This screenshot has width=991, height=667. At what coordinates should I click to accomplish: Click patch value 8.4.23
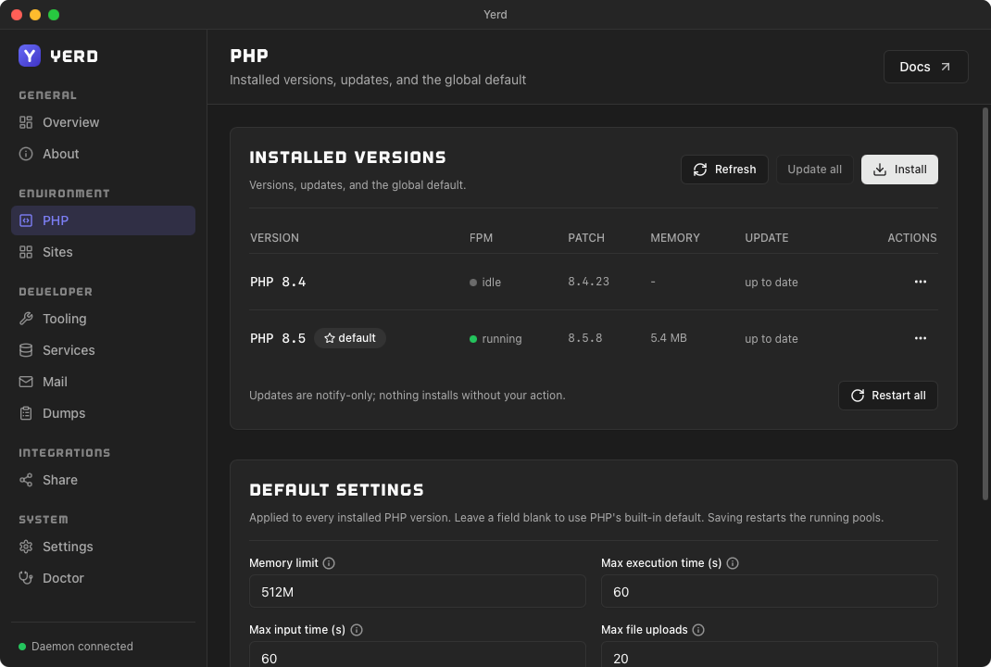[588, 282]
